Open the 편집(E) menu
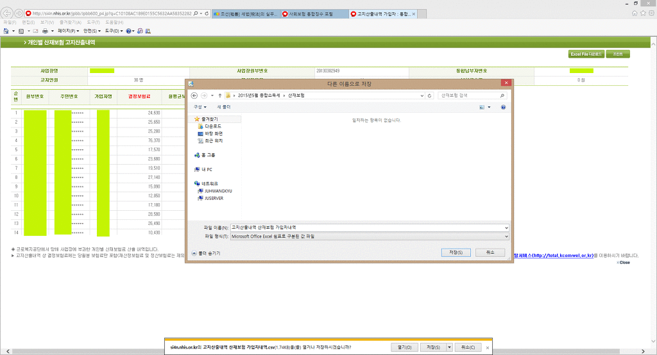The image size is (657, 355). tap(28, 22)
